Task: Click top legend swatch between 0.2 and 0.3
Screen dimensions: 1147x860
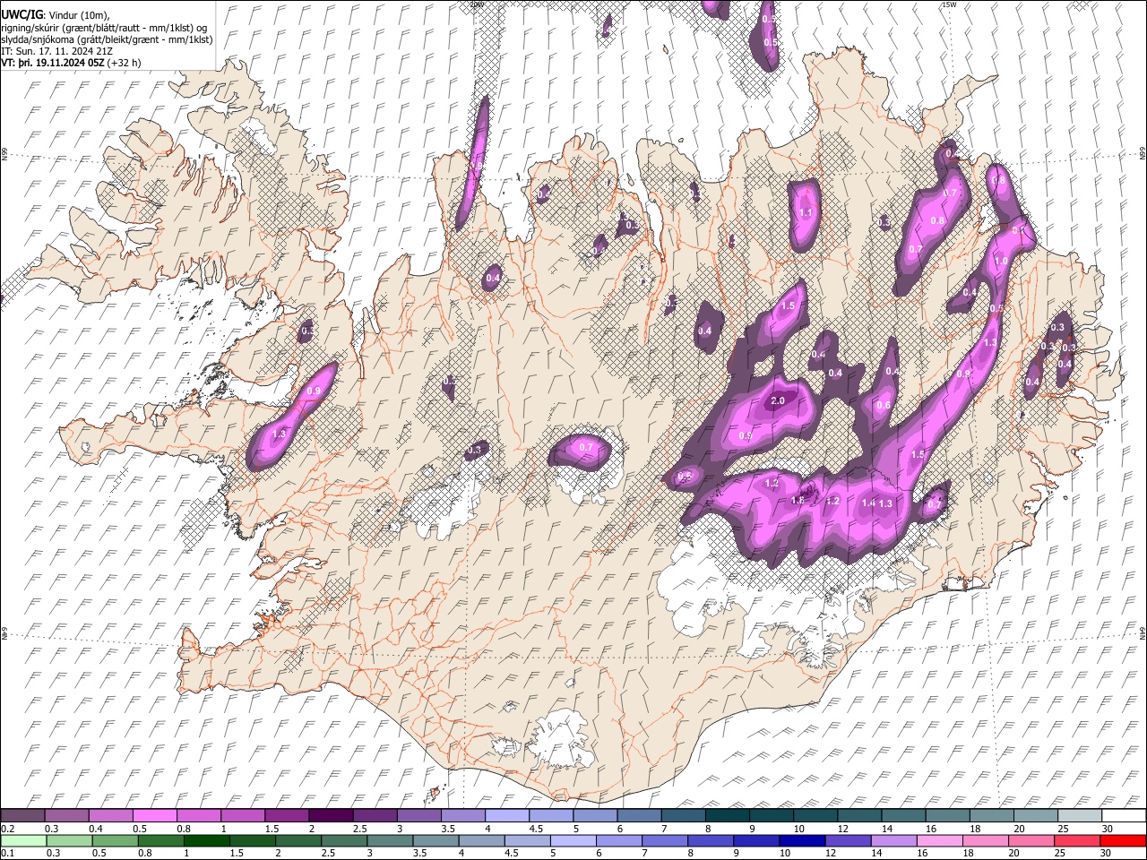Action: pyautogui.click(x=22, y=816)
